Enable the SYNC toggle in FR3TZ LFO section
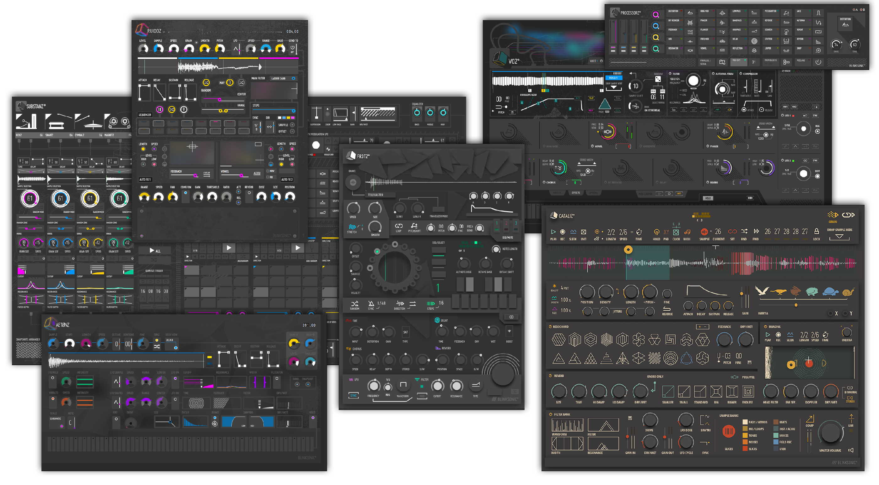 coord(354,396)
